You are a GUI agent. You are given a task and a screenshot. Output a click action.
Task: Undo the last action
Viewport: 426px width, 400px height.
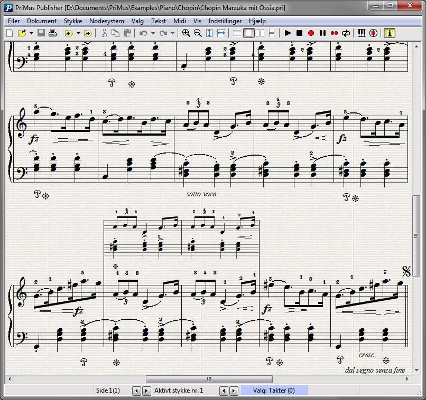tap(143, 33)
